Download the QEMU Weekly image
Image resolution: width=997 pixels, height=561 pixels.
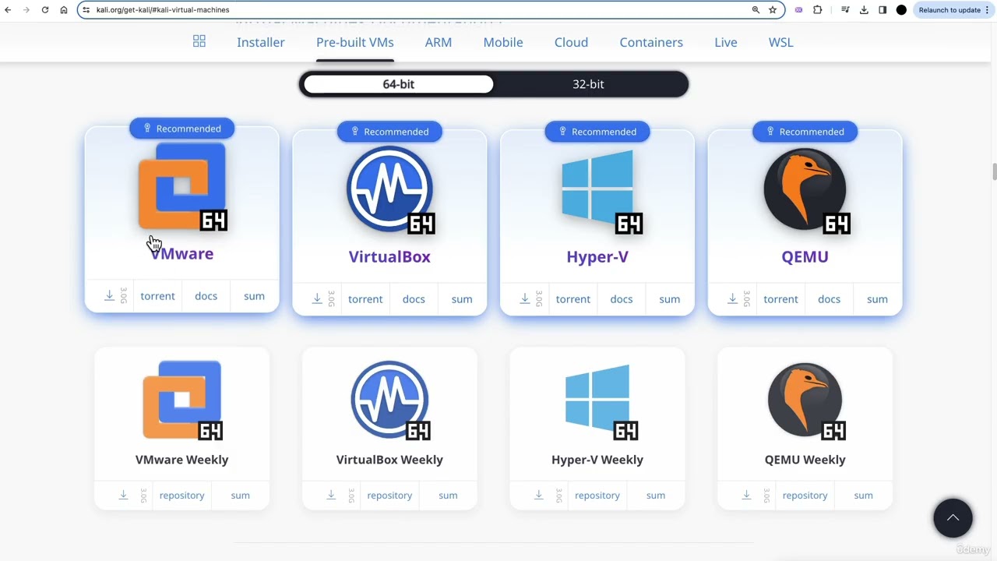tap(746, 495)
